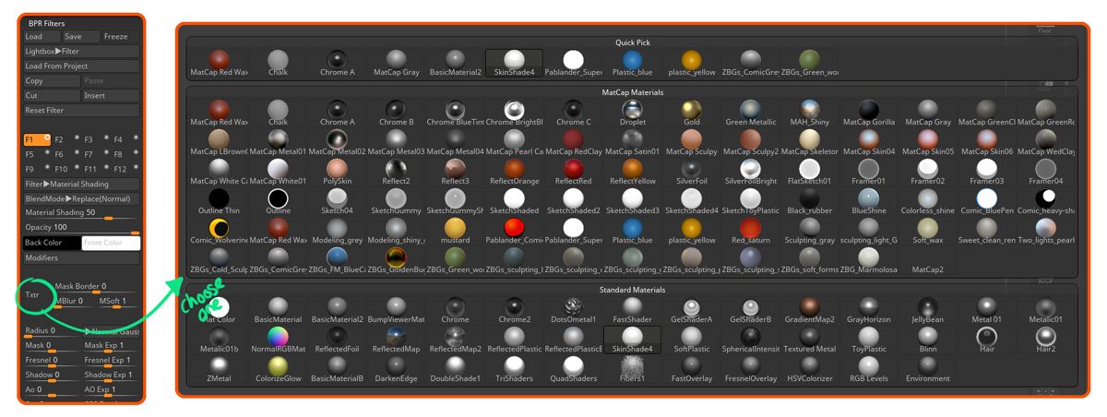Click the Cut filter button
The image size is (1107, 417).
point(52,96)
